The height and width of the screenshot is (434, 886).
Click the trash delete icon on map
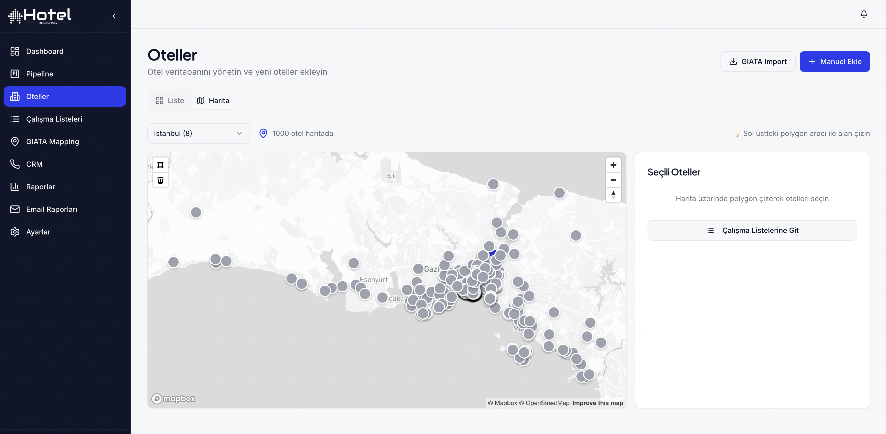(160, 180)
